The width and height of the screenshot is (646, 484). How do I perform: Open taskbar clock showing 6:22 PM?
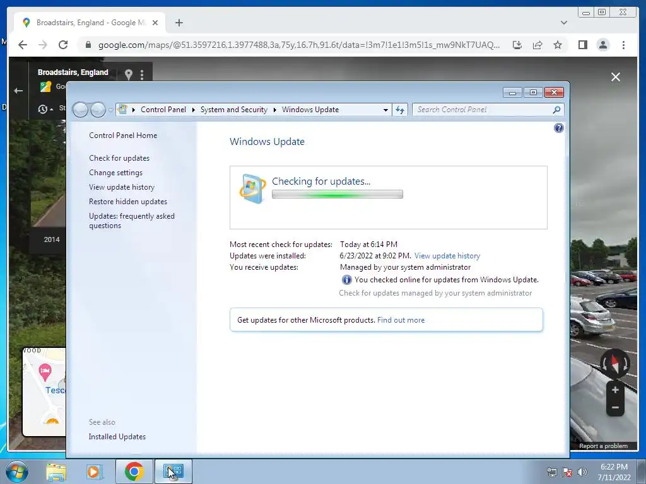click(614, 472)
